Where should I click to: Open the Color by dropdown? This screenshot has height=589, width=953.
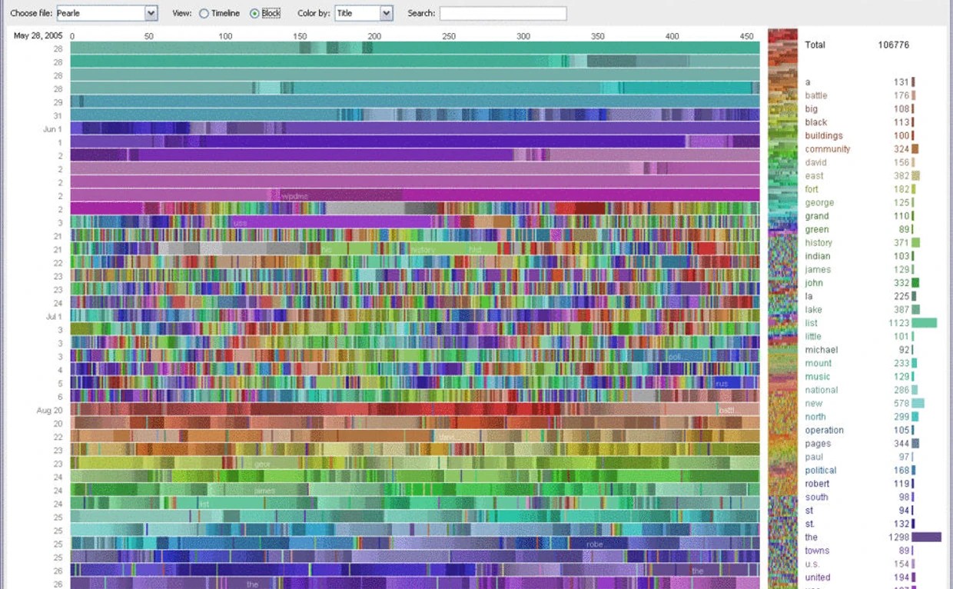pos(386,14)
